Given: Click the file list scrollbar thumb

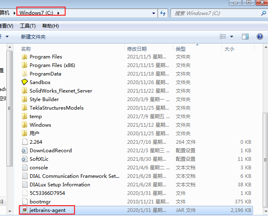Looking at the screenshot, I should pos(266,160).
